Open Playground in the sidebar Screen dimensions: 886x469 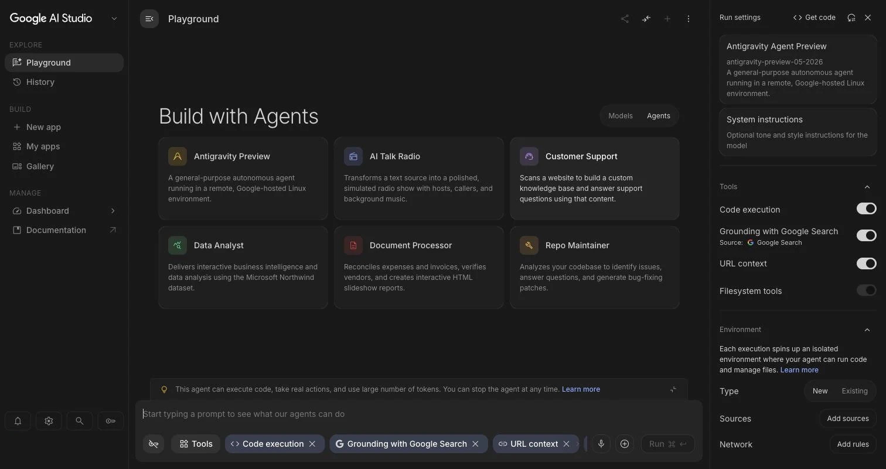[64, 63]
